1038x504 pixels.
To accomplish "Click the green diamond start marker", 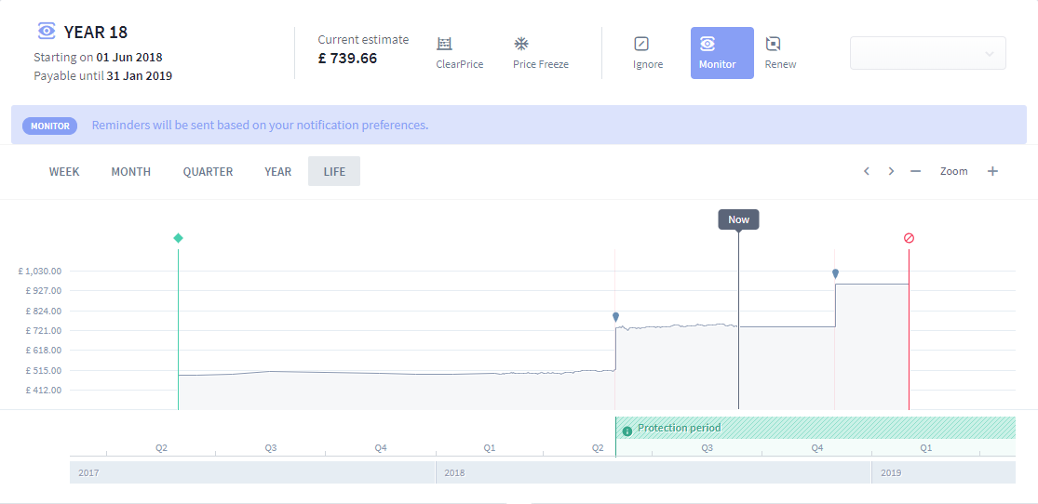I will [178, 238].
